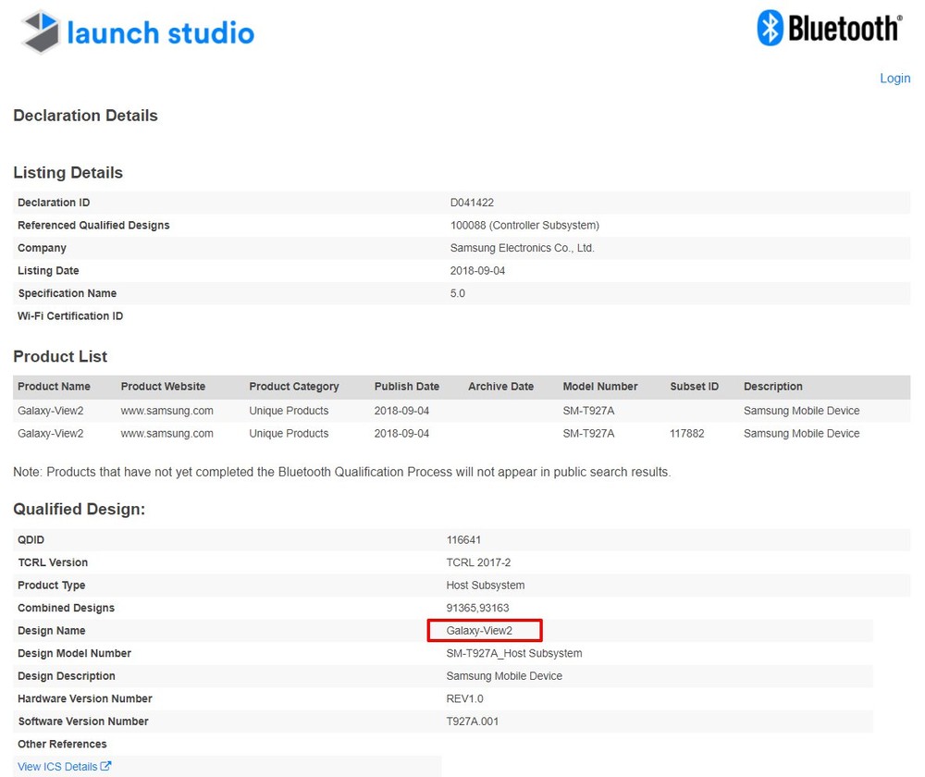Screen dimensions: 925x777
Task: Open the View ICS Details link
Action: click(x=57, y=767)
